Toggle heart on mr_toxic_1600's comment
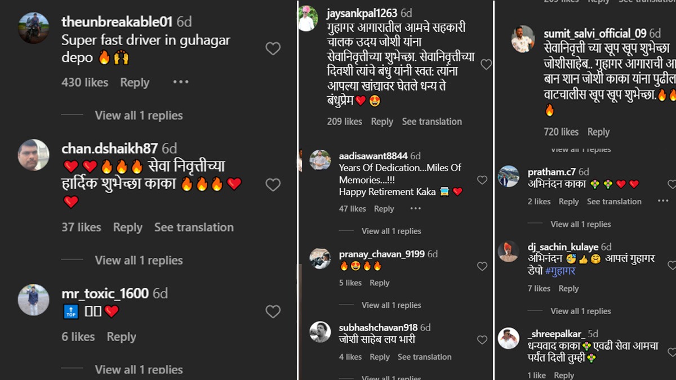676x380 pixels. point(273,311)
